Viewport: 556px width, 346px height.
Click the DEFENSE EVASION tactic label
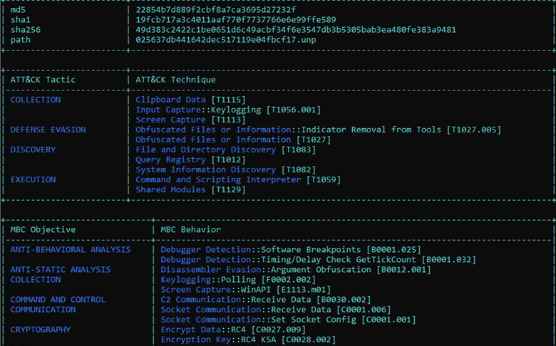click(x=48, y=130)
